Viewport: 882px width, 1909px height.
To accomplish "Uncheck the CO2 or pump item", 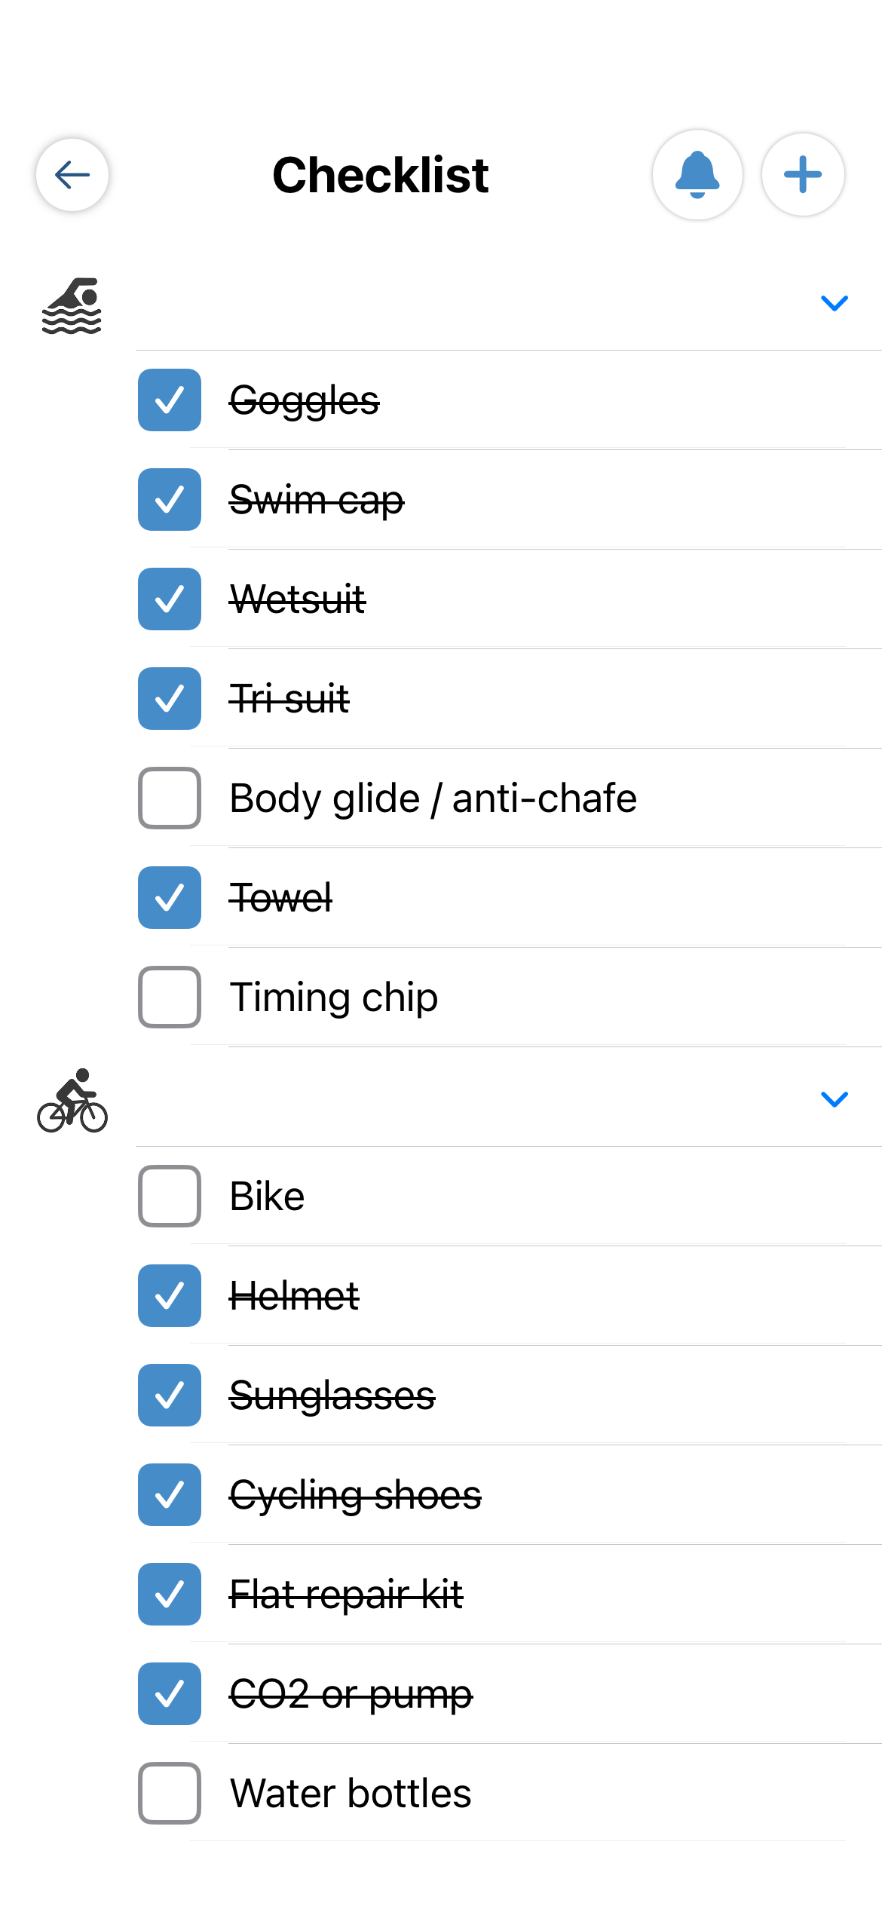I will tap(169, 1693).
